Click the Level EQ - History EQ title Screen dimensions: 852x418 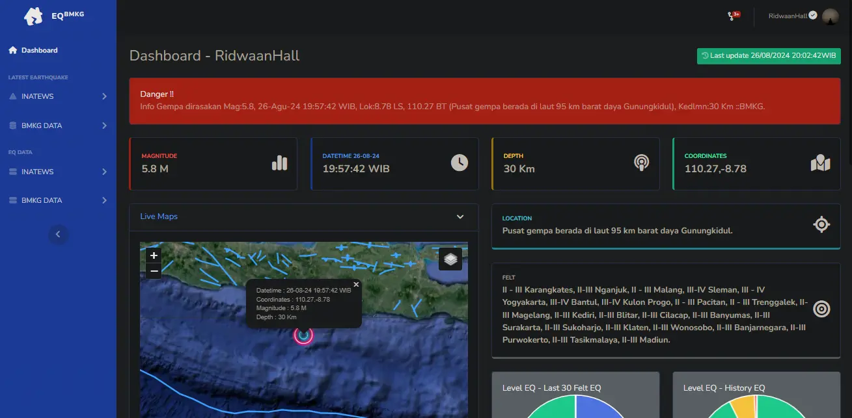[724, 388]
